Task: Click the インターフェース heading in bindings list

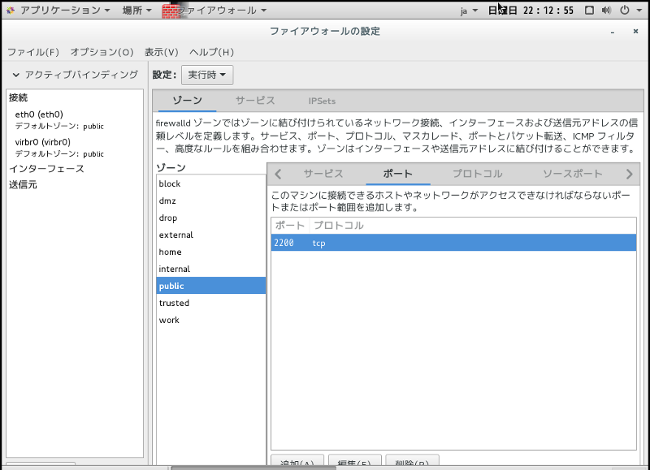Action: coord(46,169)
